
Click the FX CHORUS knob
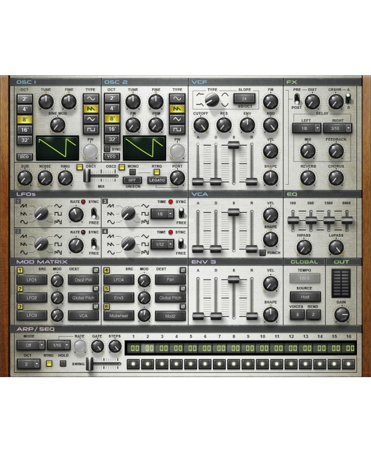(x=336, y=177)
